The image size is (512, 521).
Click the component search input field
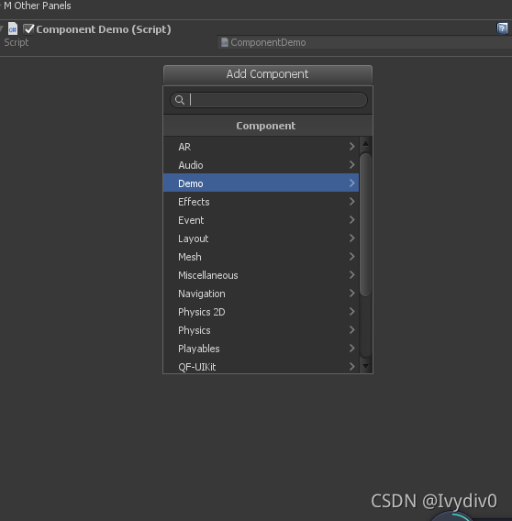[x=269, y=100]
